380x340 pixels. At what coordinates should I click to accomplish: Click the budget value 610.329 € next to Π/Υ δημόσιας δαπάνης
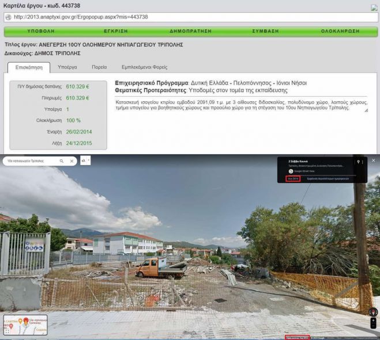pyautogui.click(x=77, y=86)
